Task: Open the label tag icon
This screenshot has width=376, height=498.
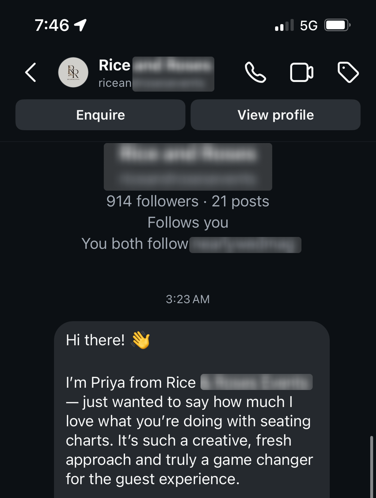Action: click(348, 72)
